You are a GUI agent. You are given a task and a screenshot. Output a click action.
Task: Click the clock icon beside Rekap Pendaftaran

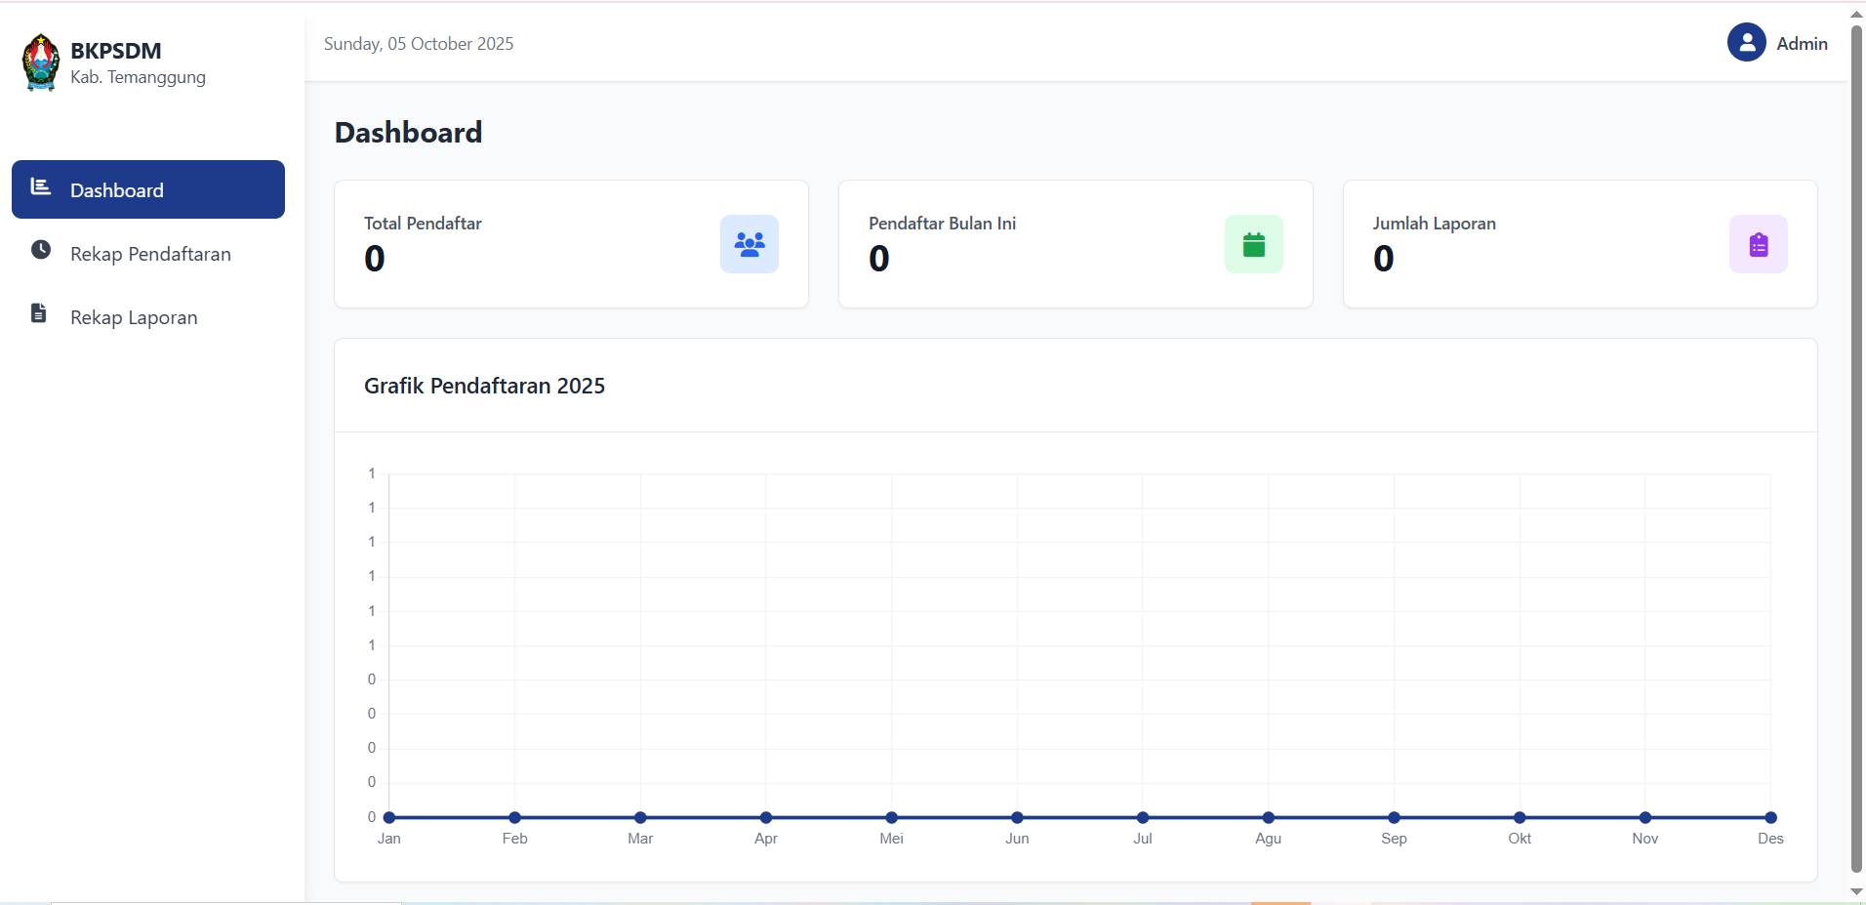coord(41,250)
